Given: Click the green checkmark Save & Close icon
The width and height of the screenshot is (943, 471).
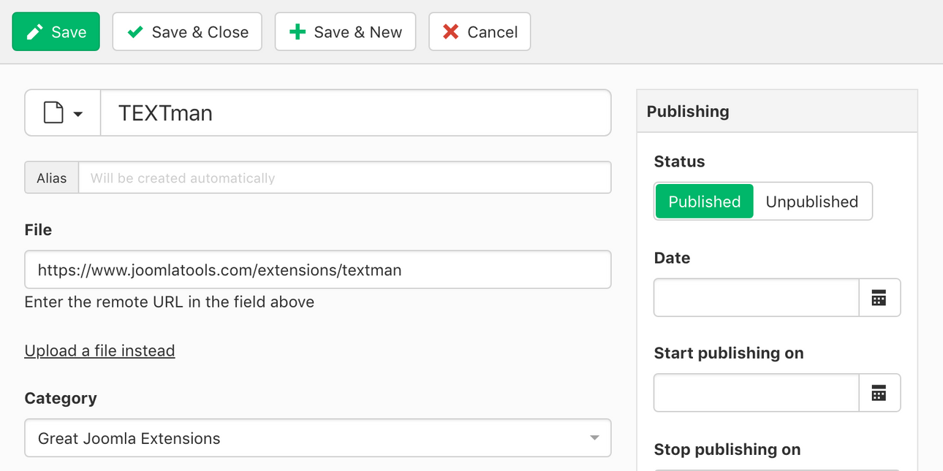Looking at the screenshot, I should click(135, 32).
